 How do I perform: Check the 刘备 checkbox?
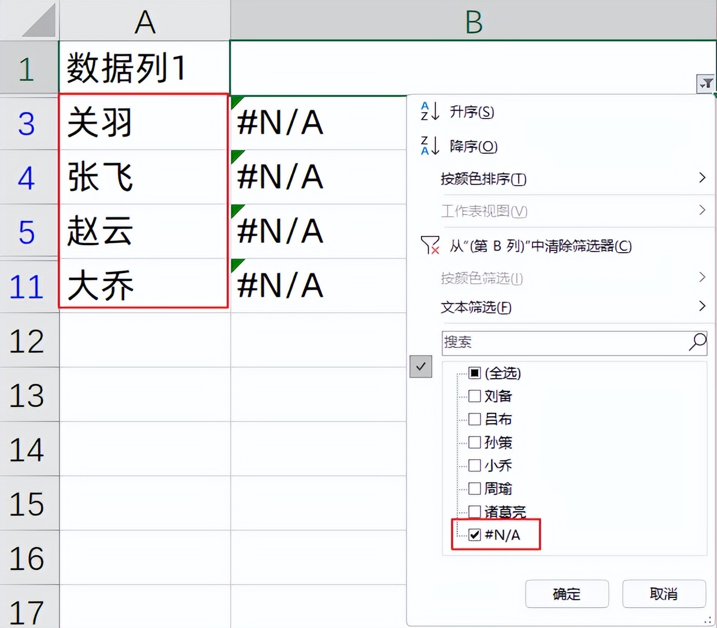[x=475, y=396]
